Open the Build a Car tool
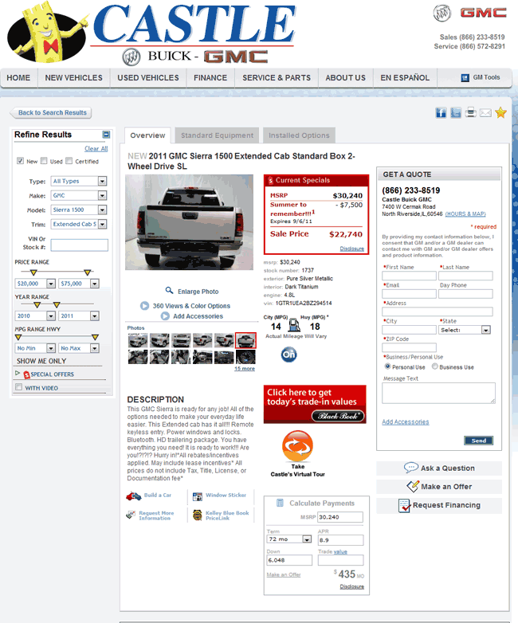 tap(149, 496)
